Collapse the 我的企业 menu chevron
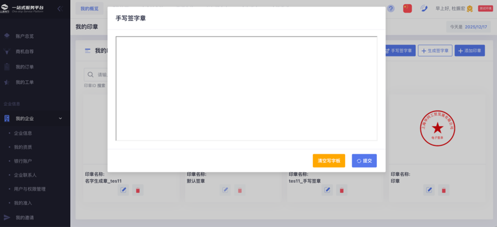The width and height of the screenshot is (497, 227). (x=61, y=118)
